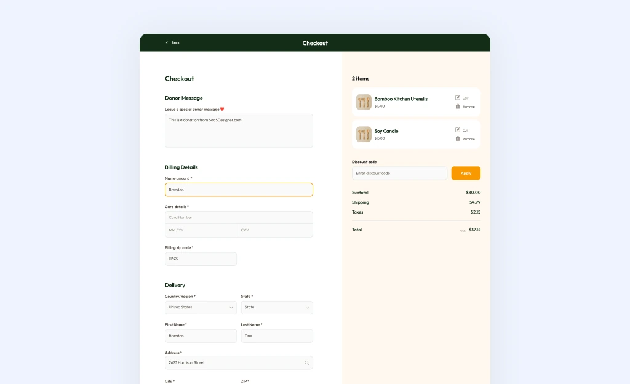Screen dimensions: 630x384
Task: Click the Card Number field
Action: 239,218
